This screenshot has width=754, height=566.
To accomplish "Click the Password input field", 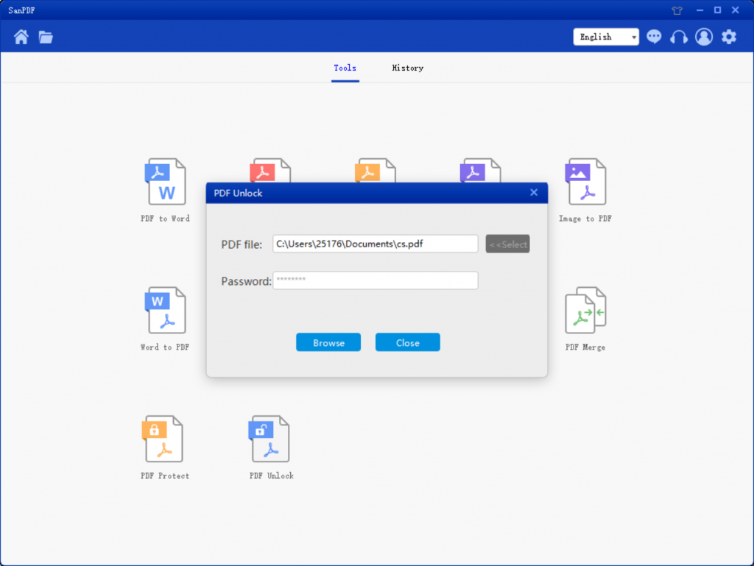I will point(376,280).
